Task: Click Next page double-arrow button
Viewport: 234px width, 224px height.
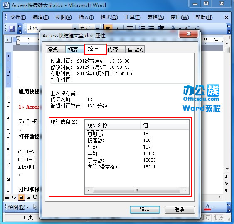Action: (x=227, y=190)
